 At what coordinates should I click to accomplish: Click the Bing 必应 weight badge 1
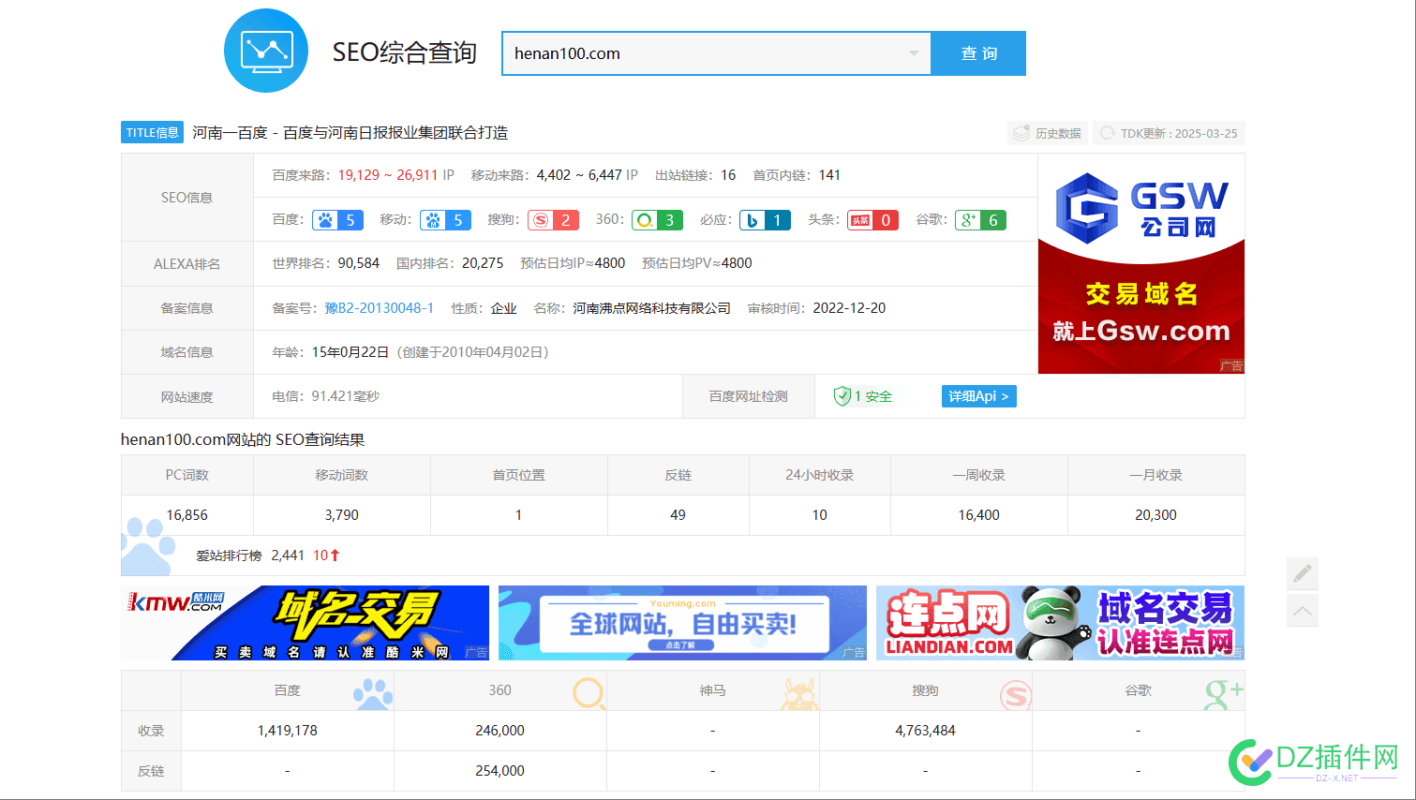[765, 220]
